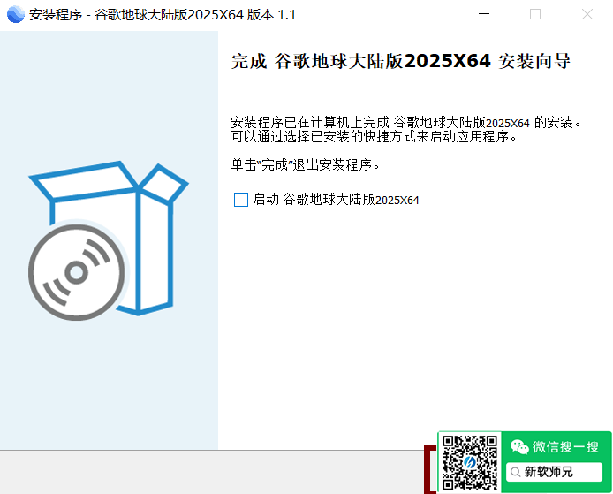Click the Google Earth icon in title bar
The height and width of the screenshot is (494, 613).
coord(16,14)
